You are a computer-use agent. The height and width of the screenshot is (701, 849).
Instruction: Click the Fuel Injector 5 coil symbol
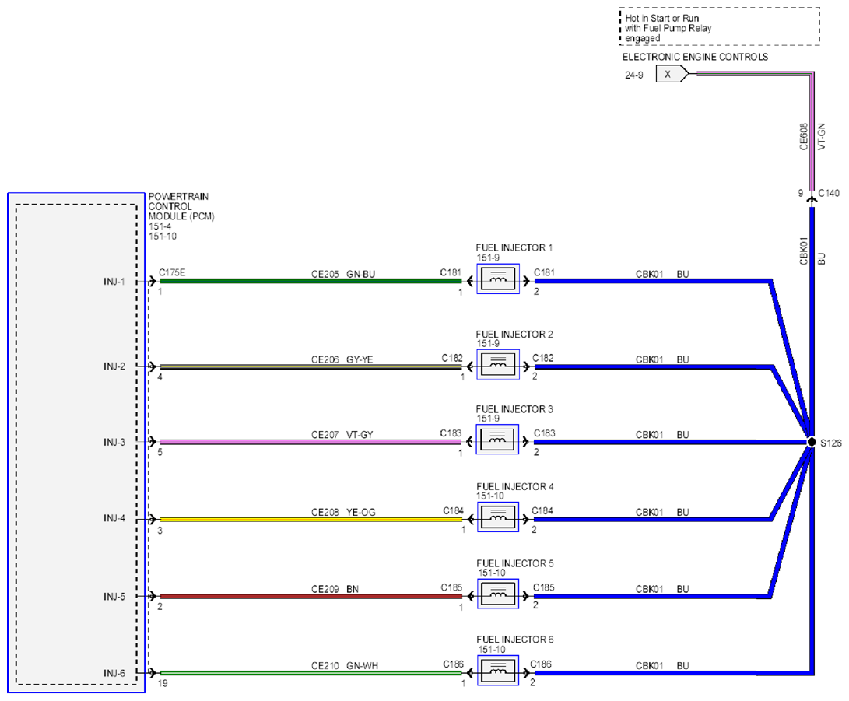[497, 594]
